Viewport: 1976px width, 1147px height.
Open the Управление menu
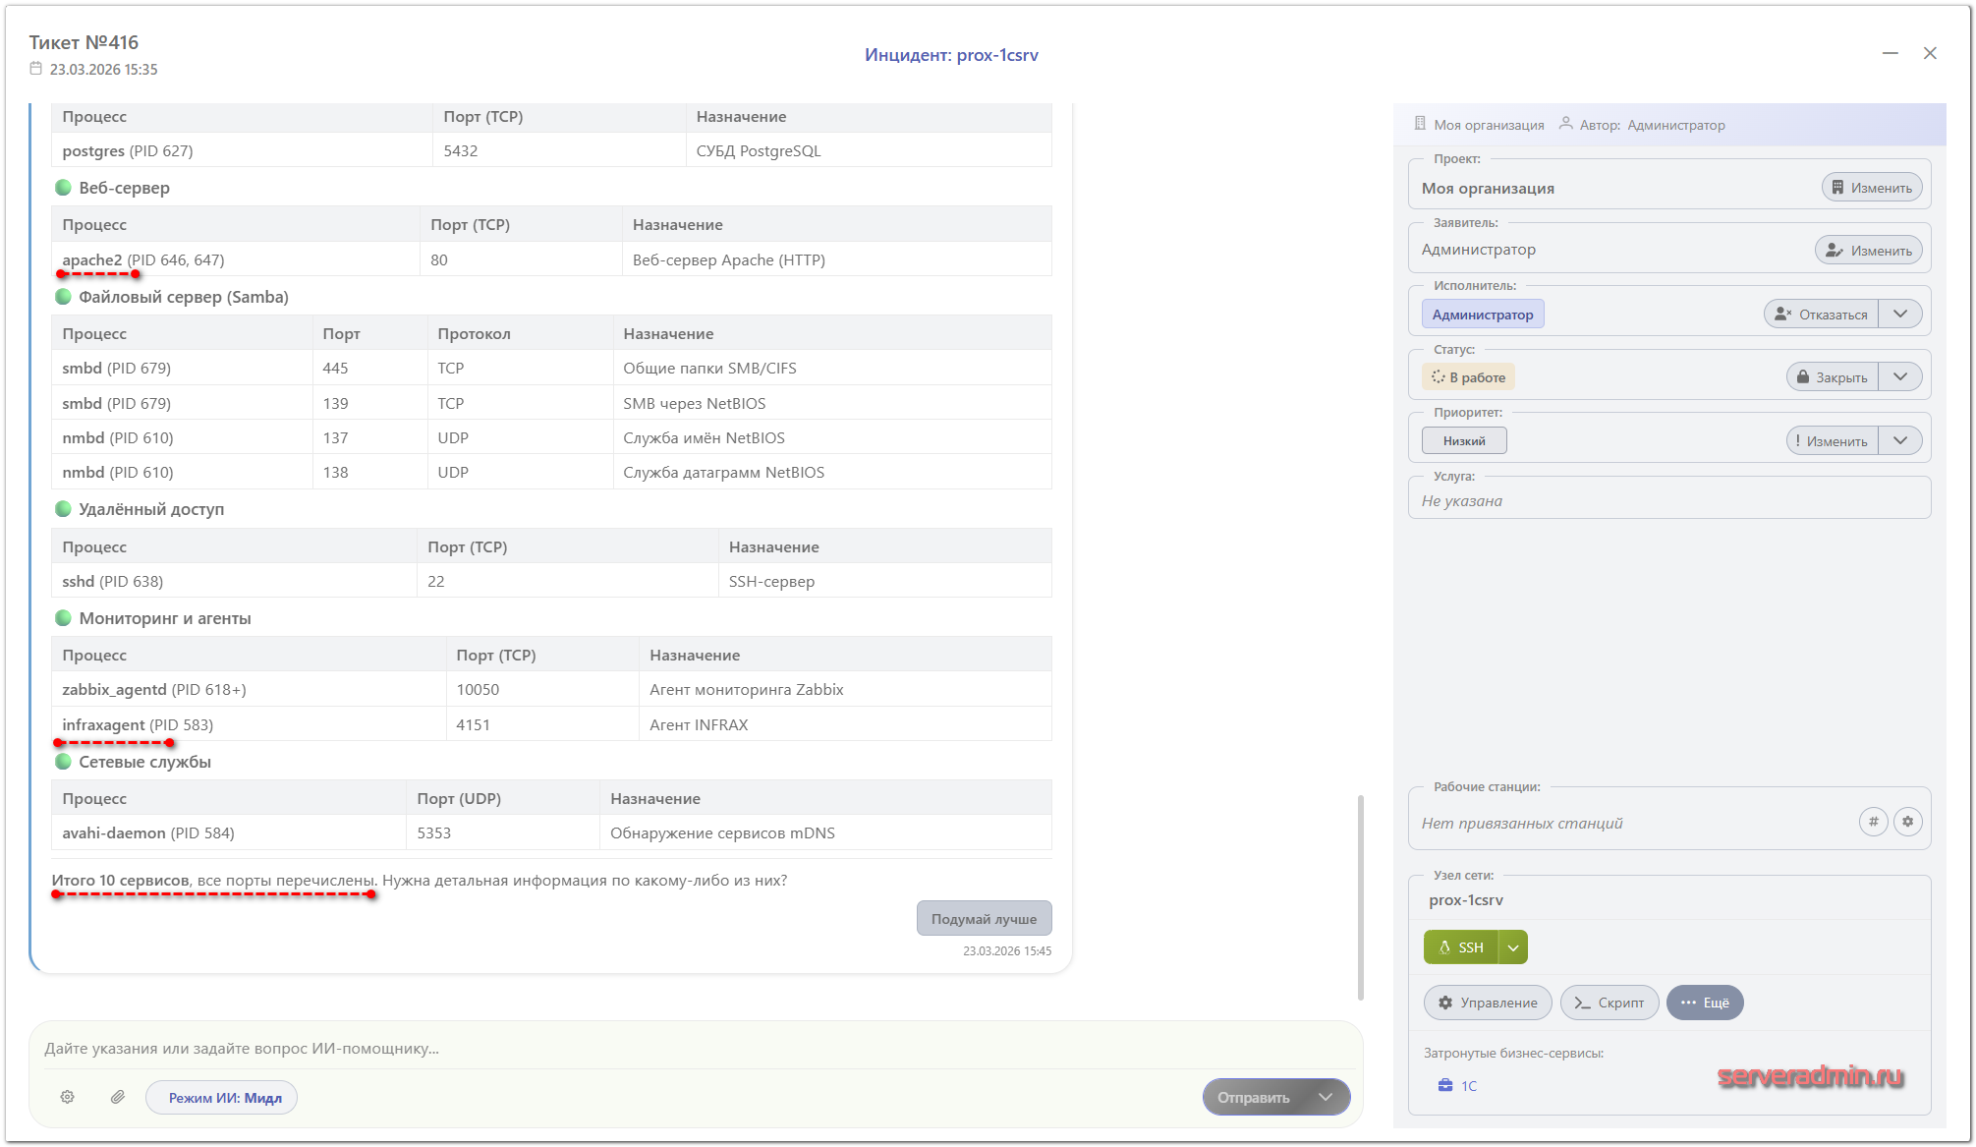pos(1488,1003)
